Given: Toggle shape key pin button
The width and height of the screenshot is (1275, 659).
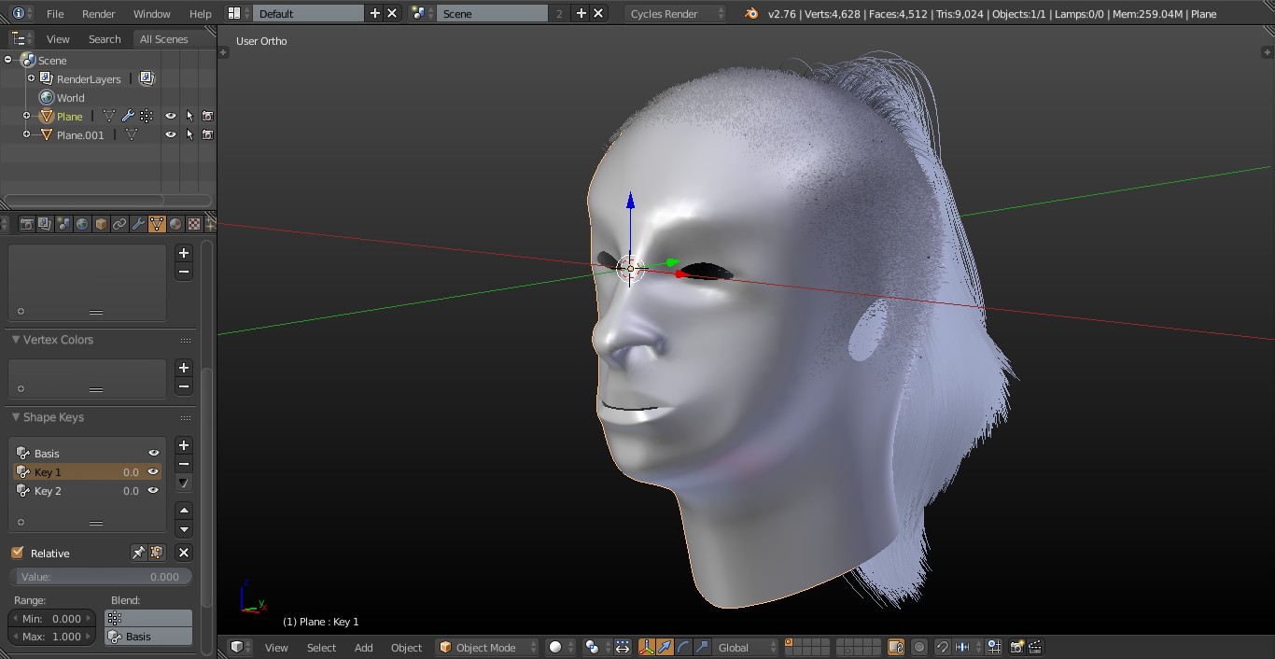Looking at the screenshot, I should pyautogui.click(x=138, y=553).
